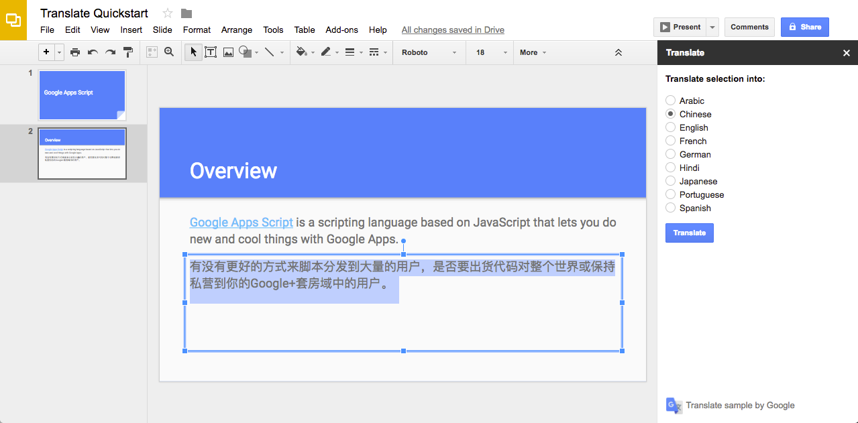
Task: Click the undo arrow icon
Action: [x=93, y=52]
